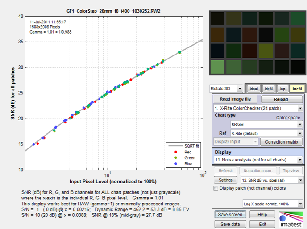Click the Reload button
This screenshot has width=307, height=229.
[x=282, y=99]
